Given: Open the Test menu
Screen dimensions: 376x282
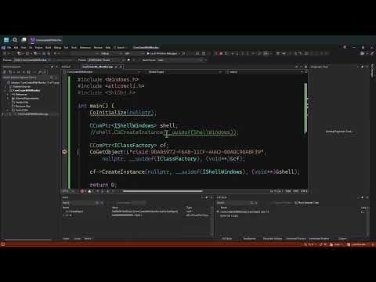Looking at the screenshot, I should 66,48.
